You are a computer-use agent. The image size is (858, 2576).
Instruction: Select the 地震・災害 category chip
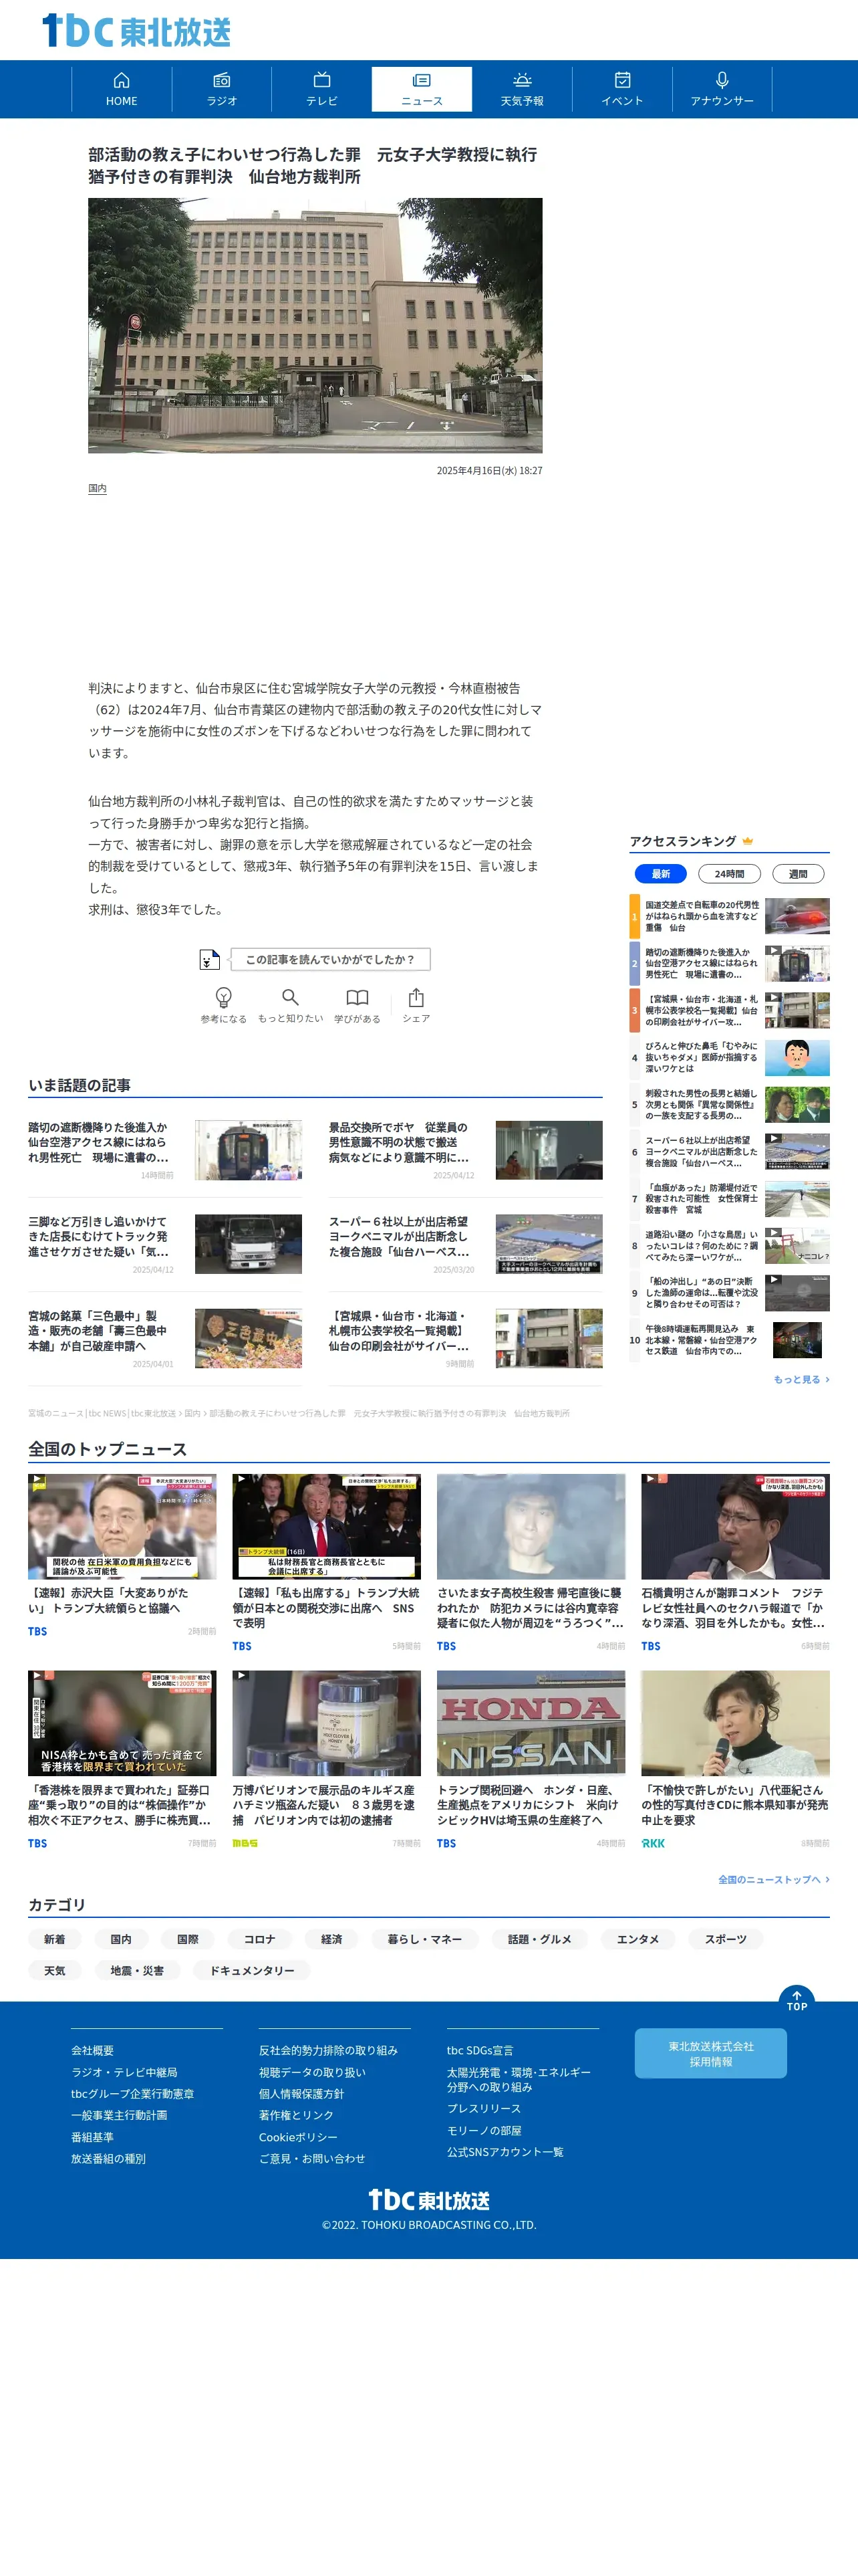[x=137, y=1971]
